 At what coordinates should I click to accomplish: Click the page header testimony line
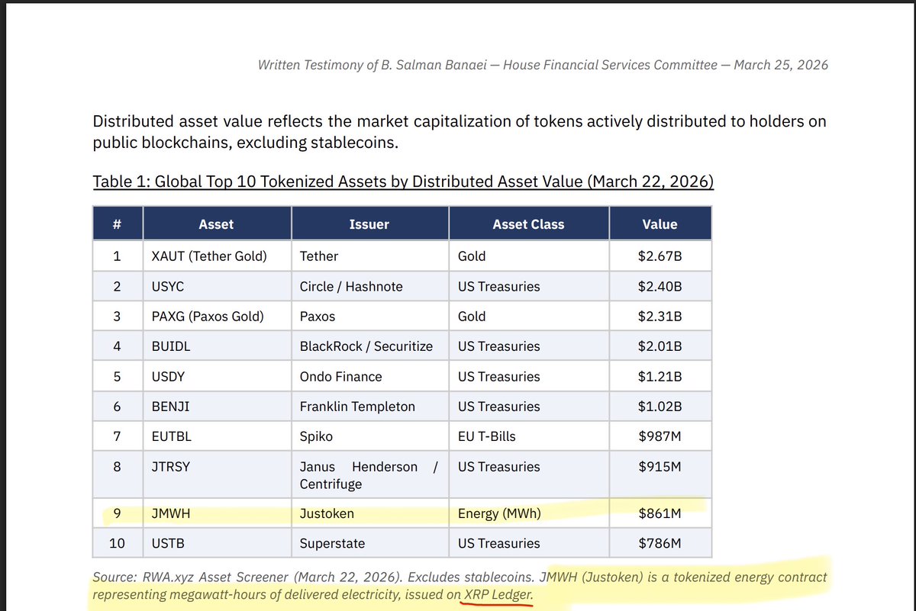543,65
